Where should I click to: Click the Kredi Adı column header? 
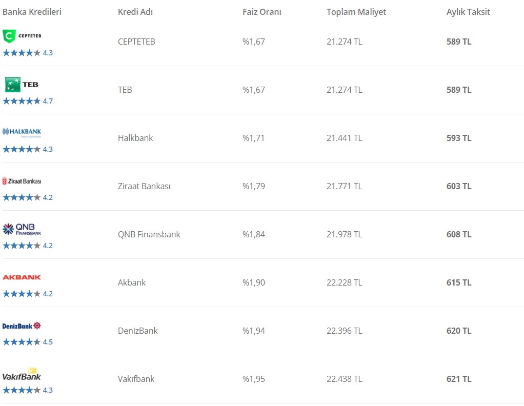click(135, 12)
